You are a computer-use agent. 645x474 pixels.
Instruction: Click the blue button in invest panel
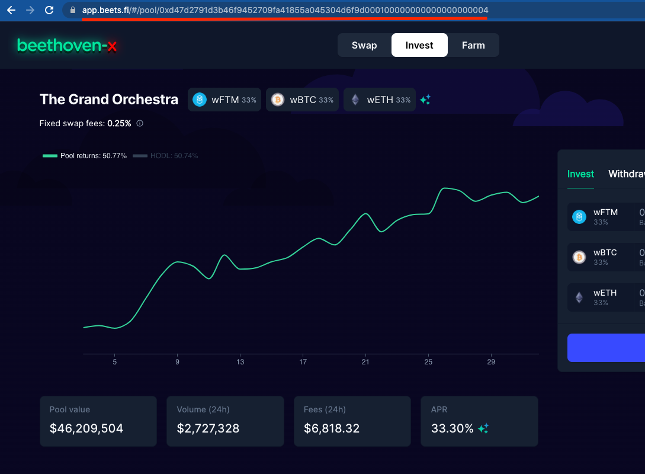(607, 348)
